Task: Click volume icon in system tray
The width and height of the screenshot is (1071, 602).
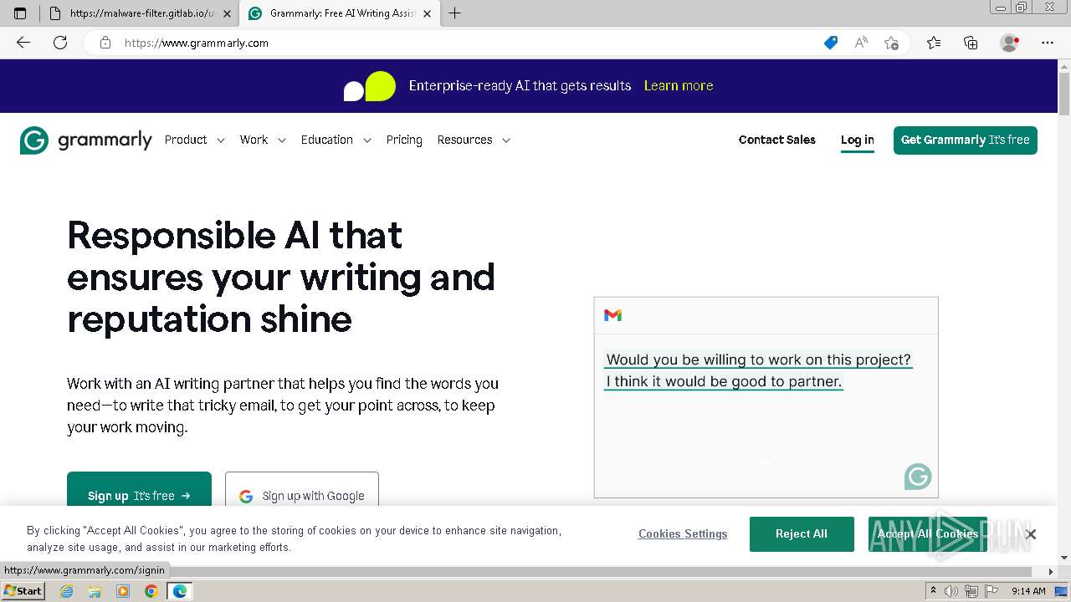Action: tap(951, 591)
